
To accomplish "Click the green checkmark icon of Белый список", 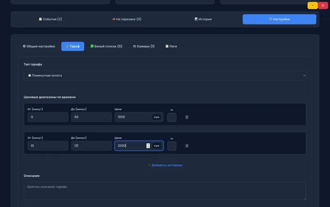I will [x=92, y=46].
